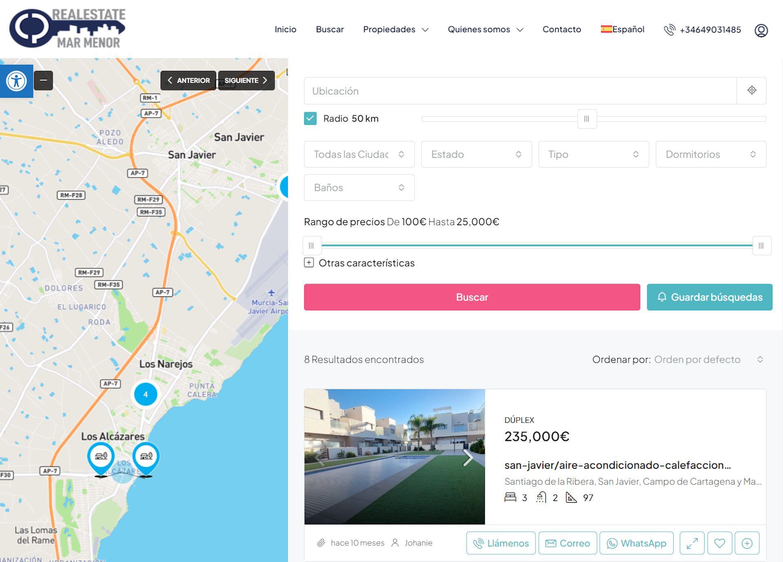Click the DÚPLEX property type label
The height and width of the screenshot is (562, 783).
pos(519,420)
